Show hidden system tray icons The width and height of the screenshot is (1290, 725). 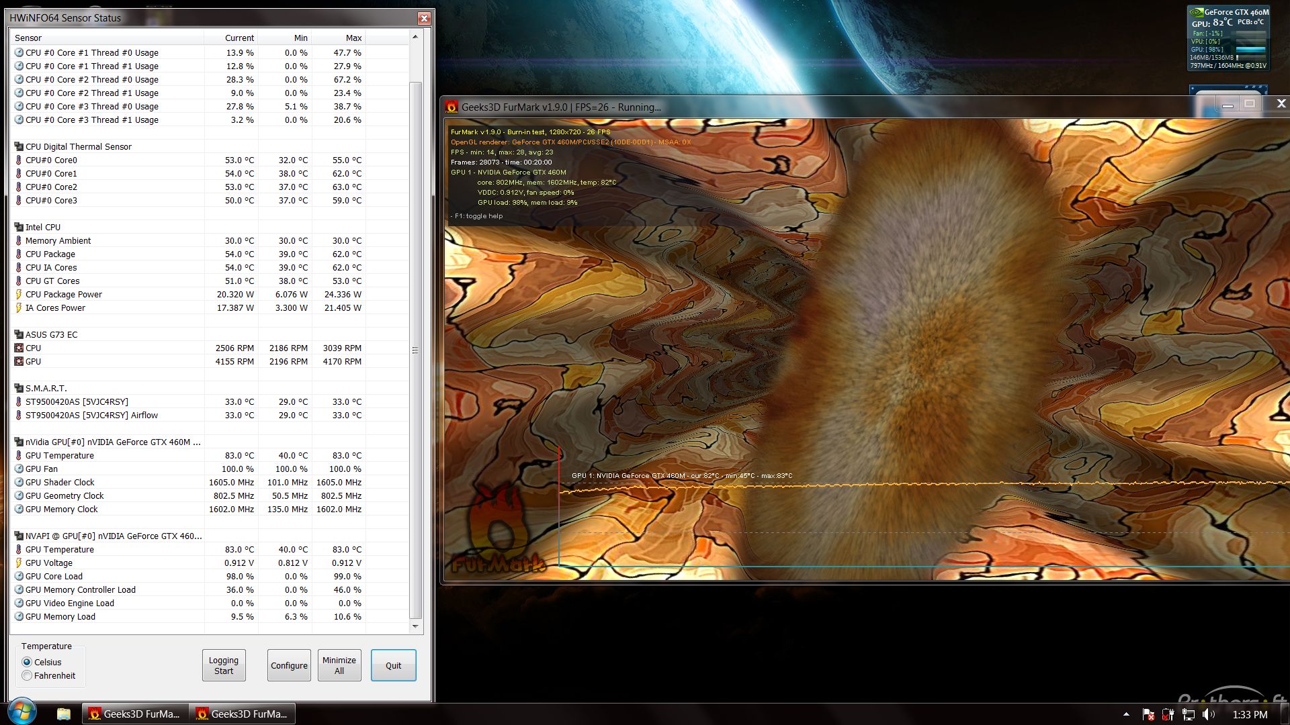coord(1126,714)
